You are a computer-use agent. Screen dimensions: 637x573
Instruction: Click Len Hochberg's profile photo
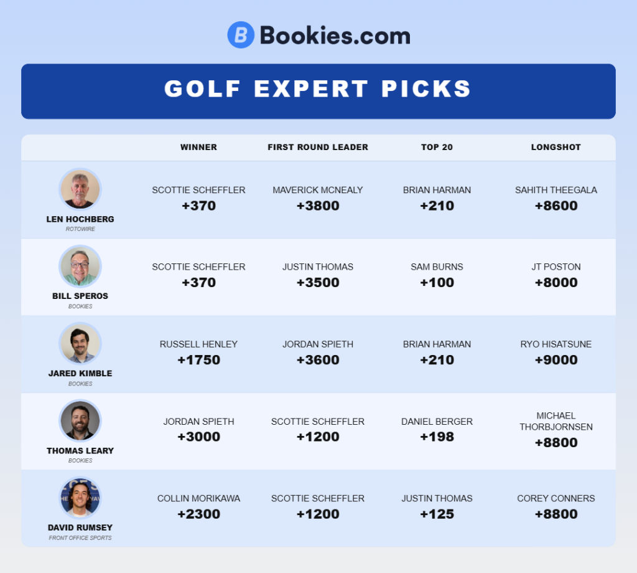tap(80, 189)
